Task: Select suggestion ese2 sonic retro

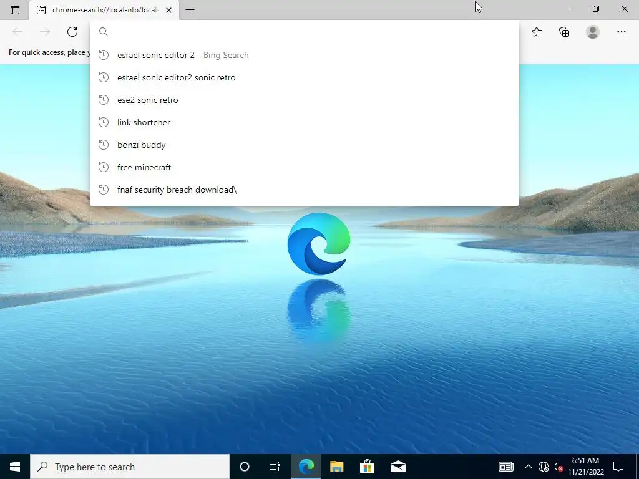Action: click(305, 100)
